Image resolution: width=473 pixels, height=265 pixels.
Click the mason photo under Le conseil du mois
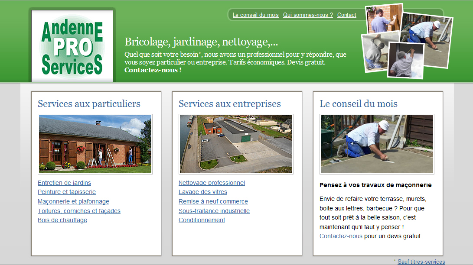pyautogui.click(x=377, y=144)
